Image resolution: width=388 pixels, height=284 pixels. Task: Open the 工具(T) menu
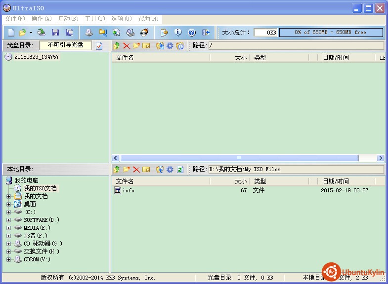click(x=95, y=19)
